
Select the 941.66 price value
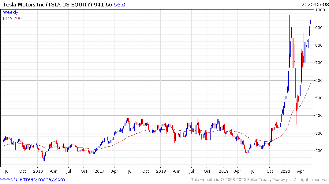point(103,5)
